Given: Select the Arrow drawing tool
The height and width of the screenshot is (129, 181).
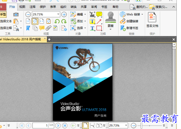Looking at the screenshot, I should pos(99,21).
